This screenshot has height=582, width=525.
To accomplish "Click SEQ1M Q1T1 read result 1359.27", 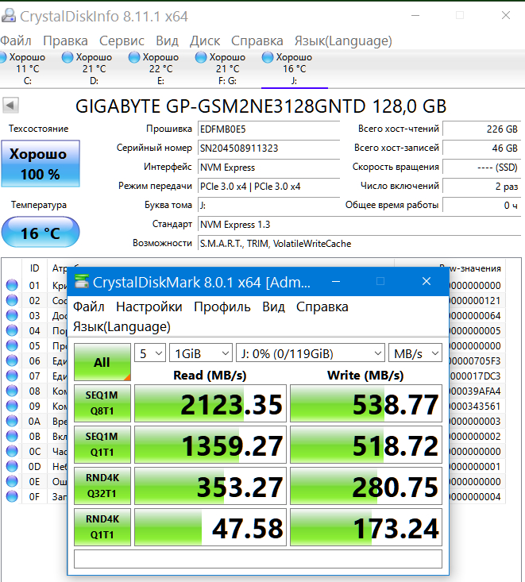I will (x=210, y=445).
